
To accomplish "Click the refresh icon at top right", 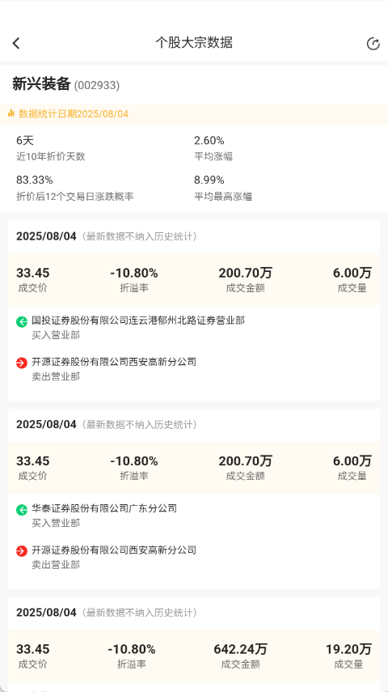I will [373, 44].
